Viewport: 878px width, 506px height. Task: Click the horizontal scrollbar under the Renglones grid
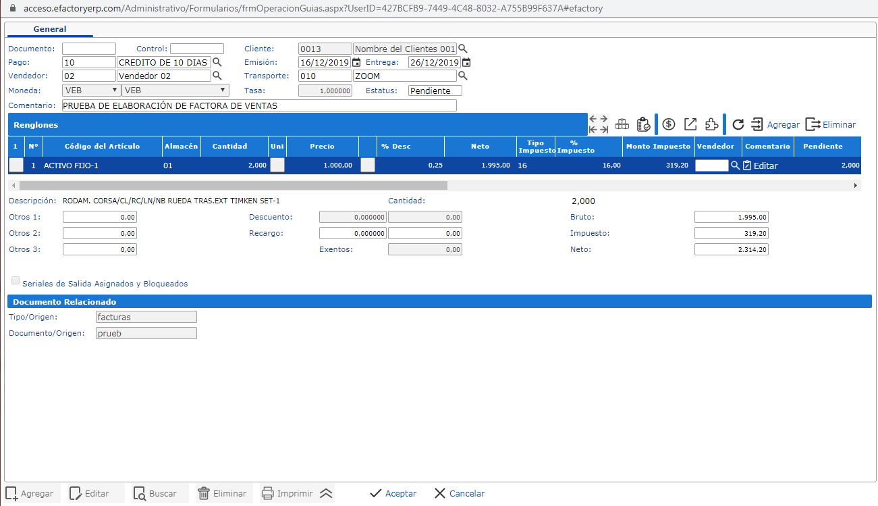233,185
